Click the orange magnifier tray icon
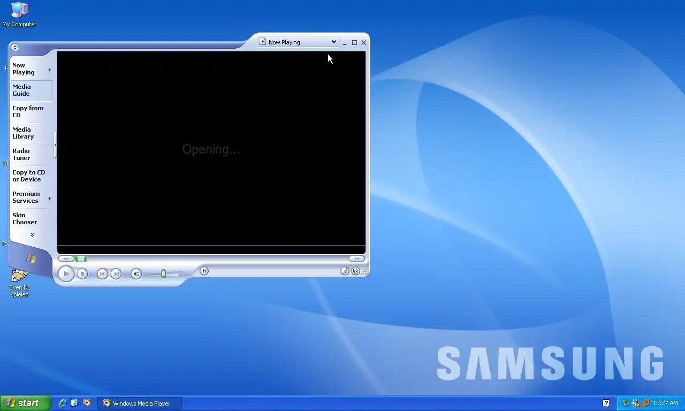The height and width of the screenshot is (411, 685). coord(645,403)
